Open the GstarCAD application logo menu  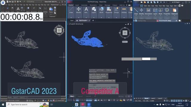point(3,3)
